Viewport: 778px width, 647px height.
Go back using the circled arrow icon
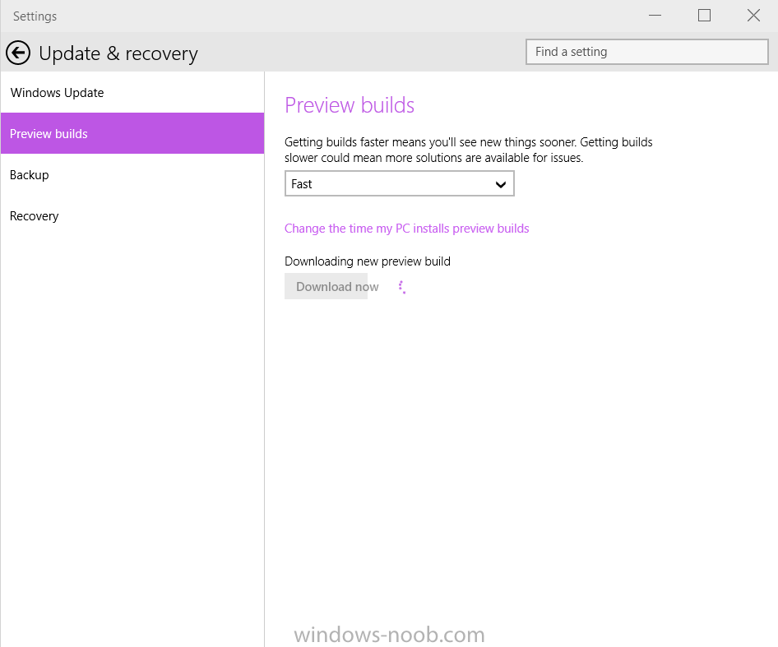point(18,53)
